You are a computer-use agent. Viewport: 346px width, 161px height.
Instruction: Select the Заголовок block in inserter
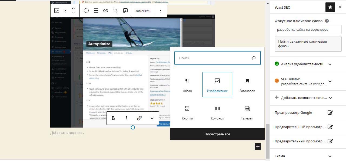click(x=247, y=85)
